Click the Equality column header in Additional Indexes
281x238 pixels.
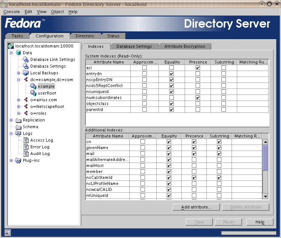click(x=169, y=136)
